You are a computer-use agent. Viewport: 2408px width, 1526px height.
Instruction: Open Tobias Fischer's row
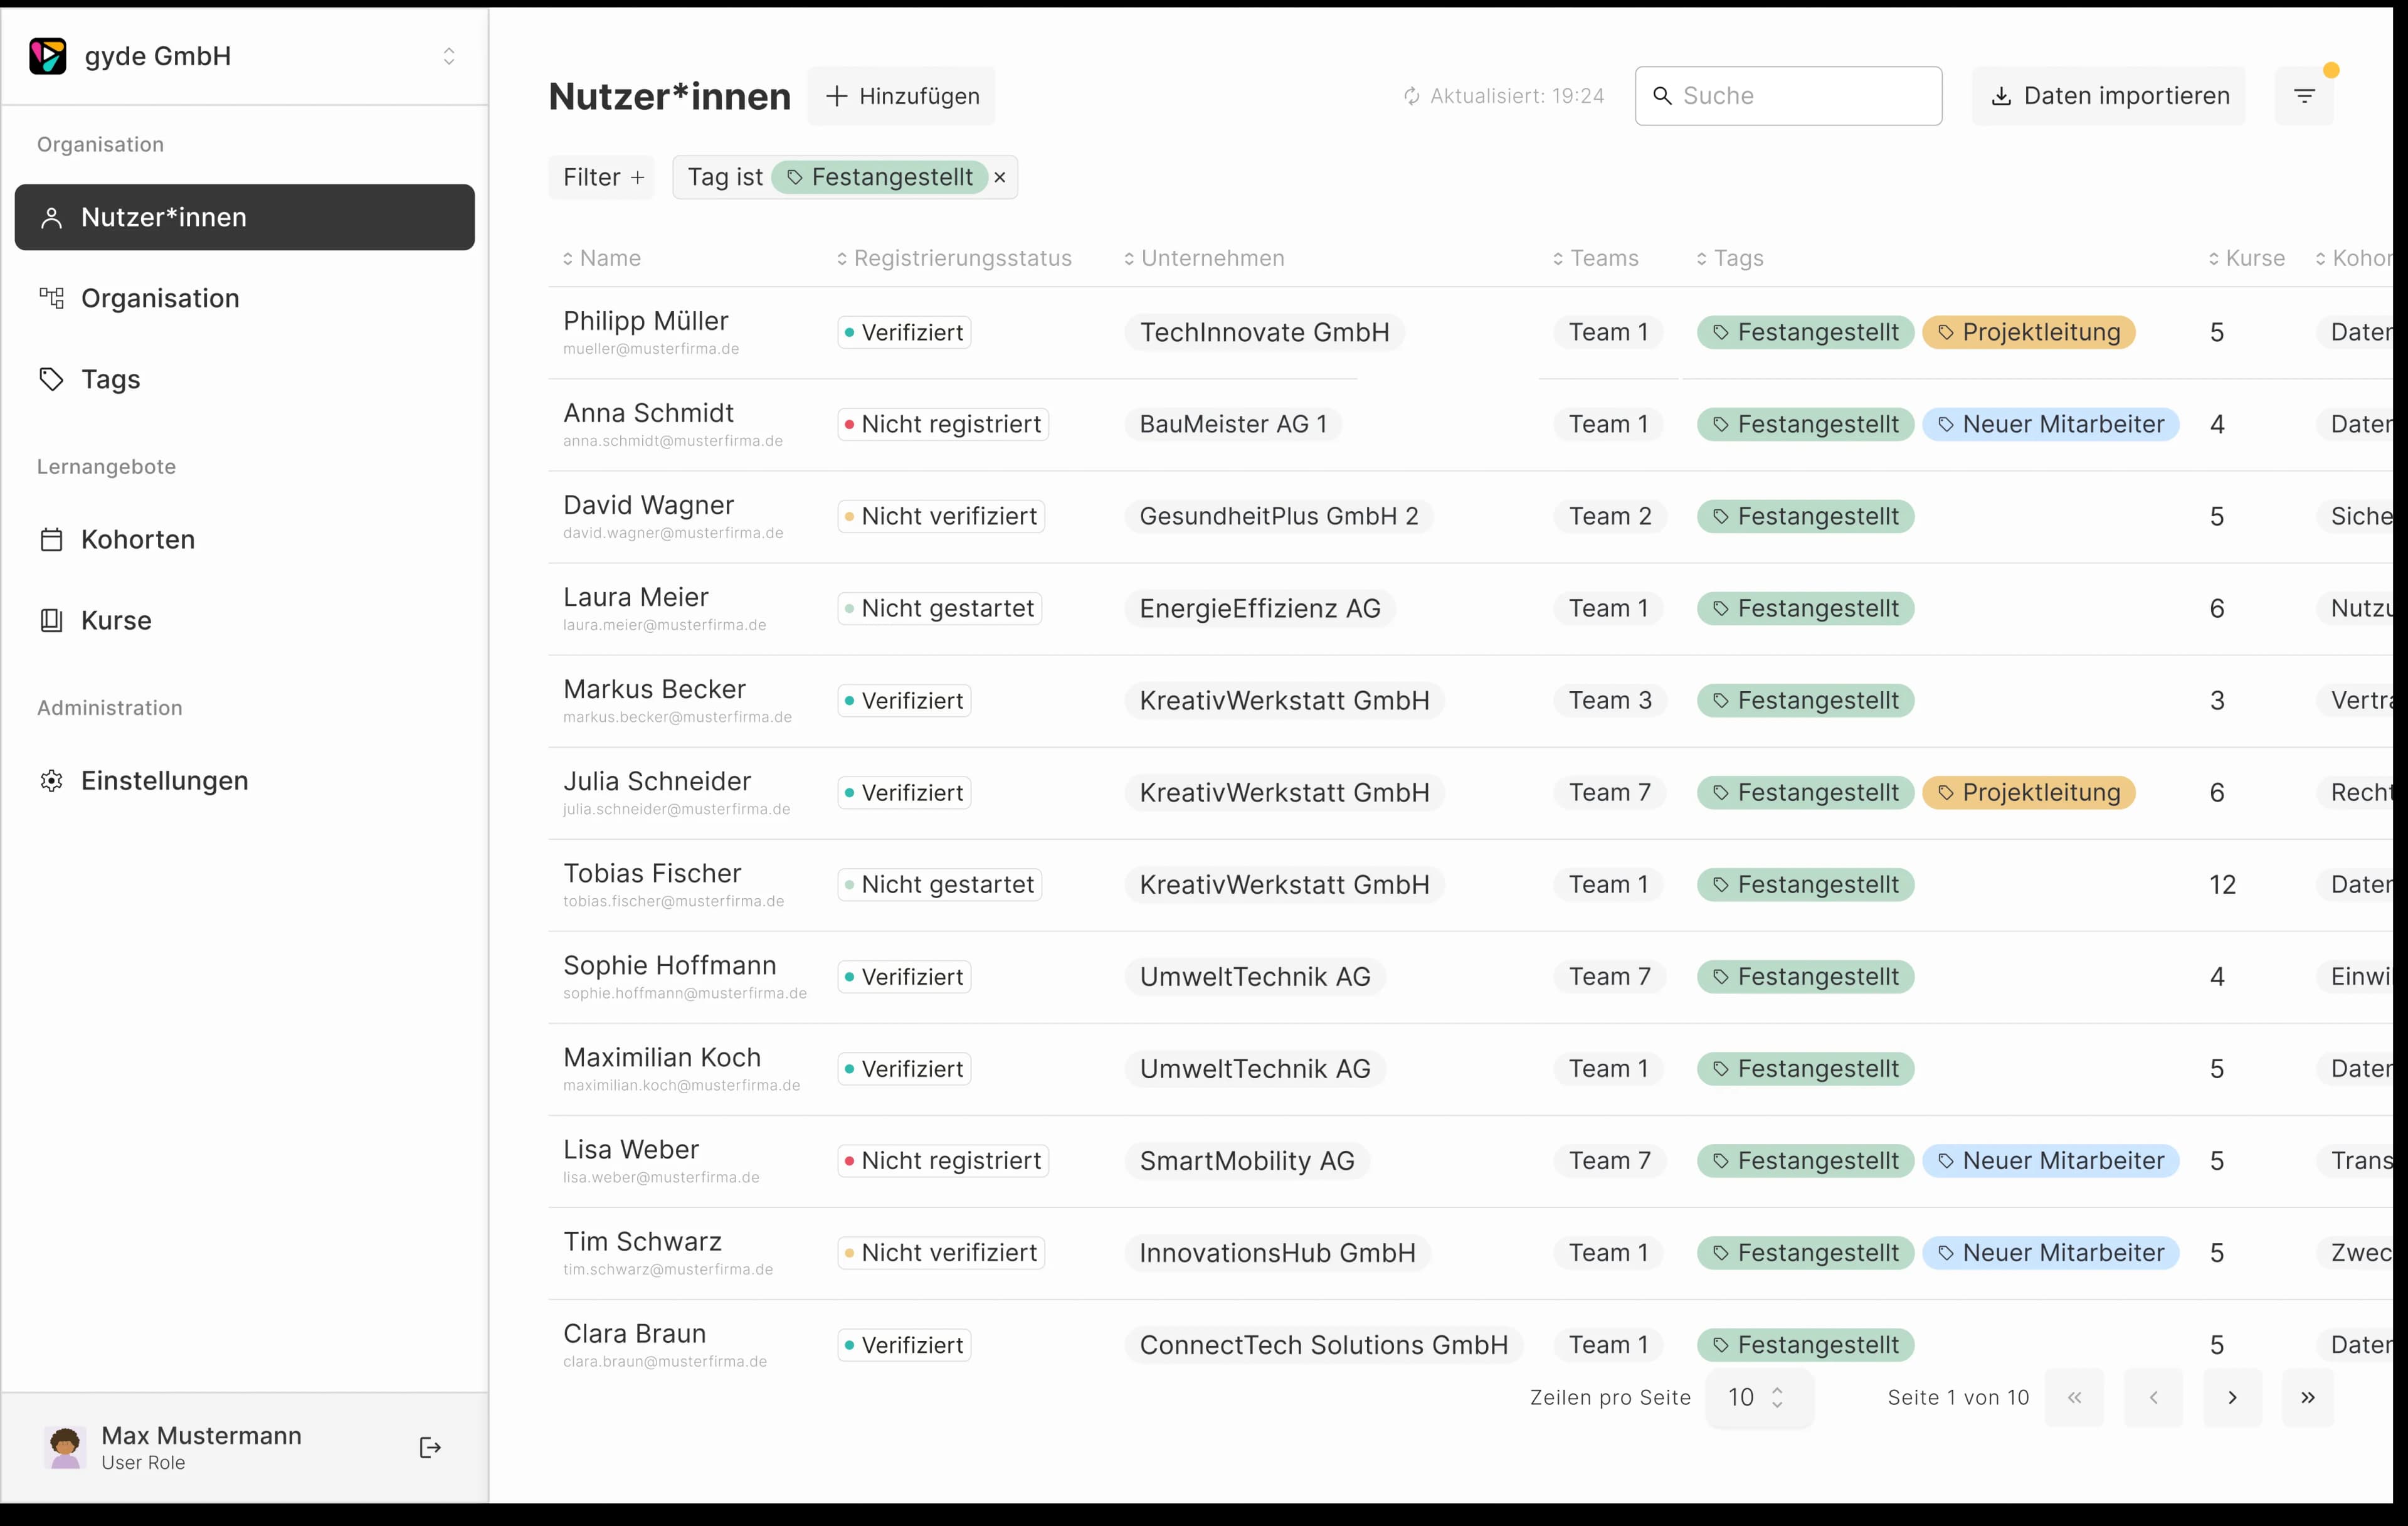click(x=1470, y=885)
